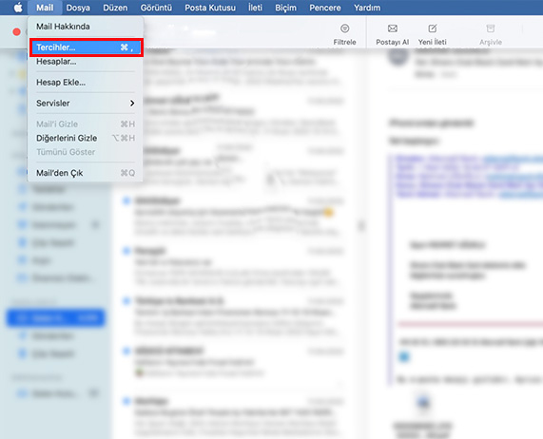Screen dimensions: 543x439
Task: Click the Arşivle archive icon
Action: [491, 29]
